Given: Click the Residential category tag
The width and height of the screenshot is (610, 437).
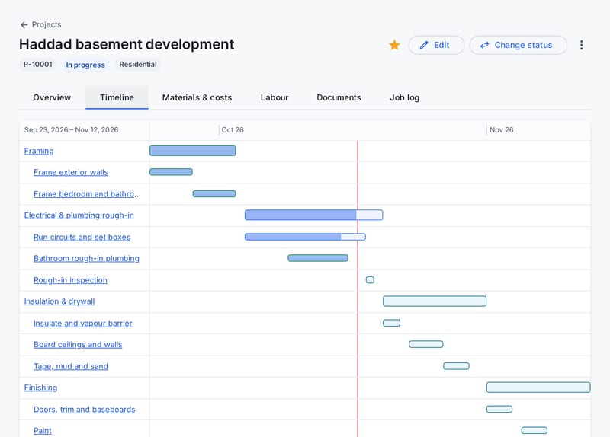Looking at the screenshot, I should pos(138,65).
